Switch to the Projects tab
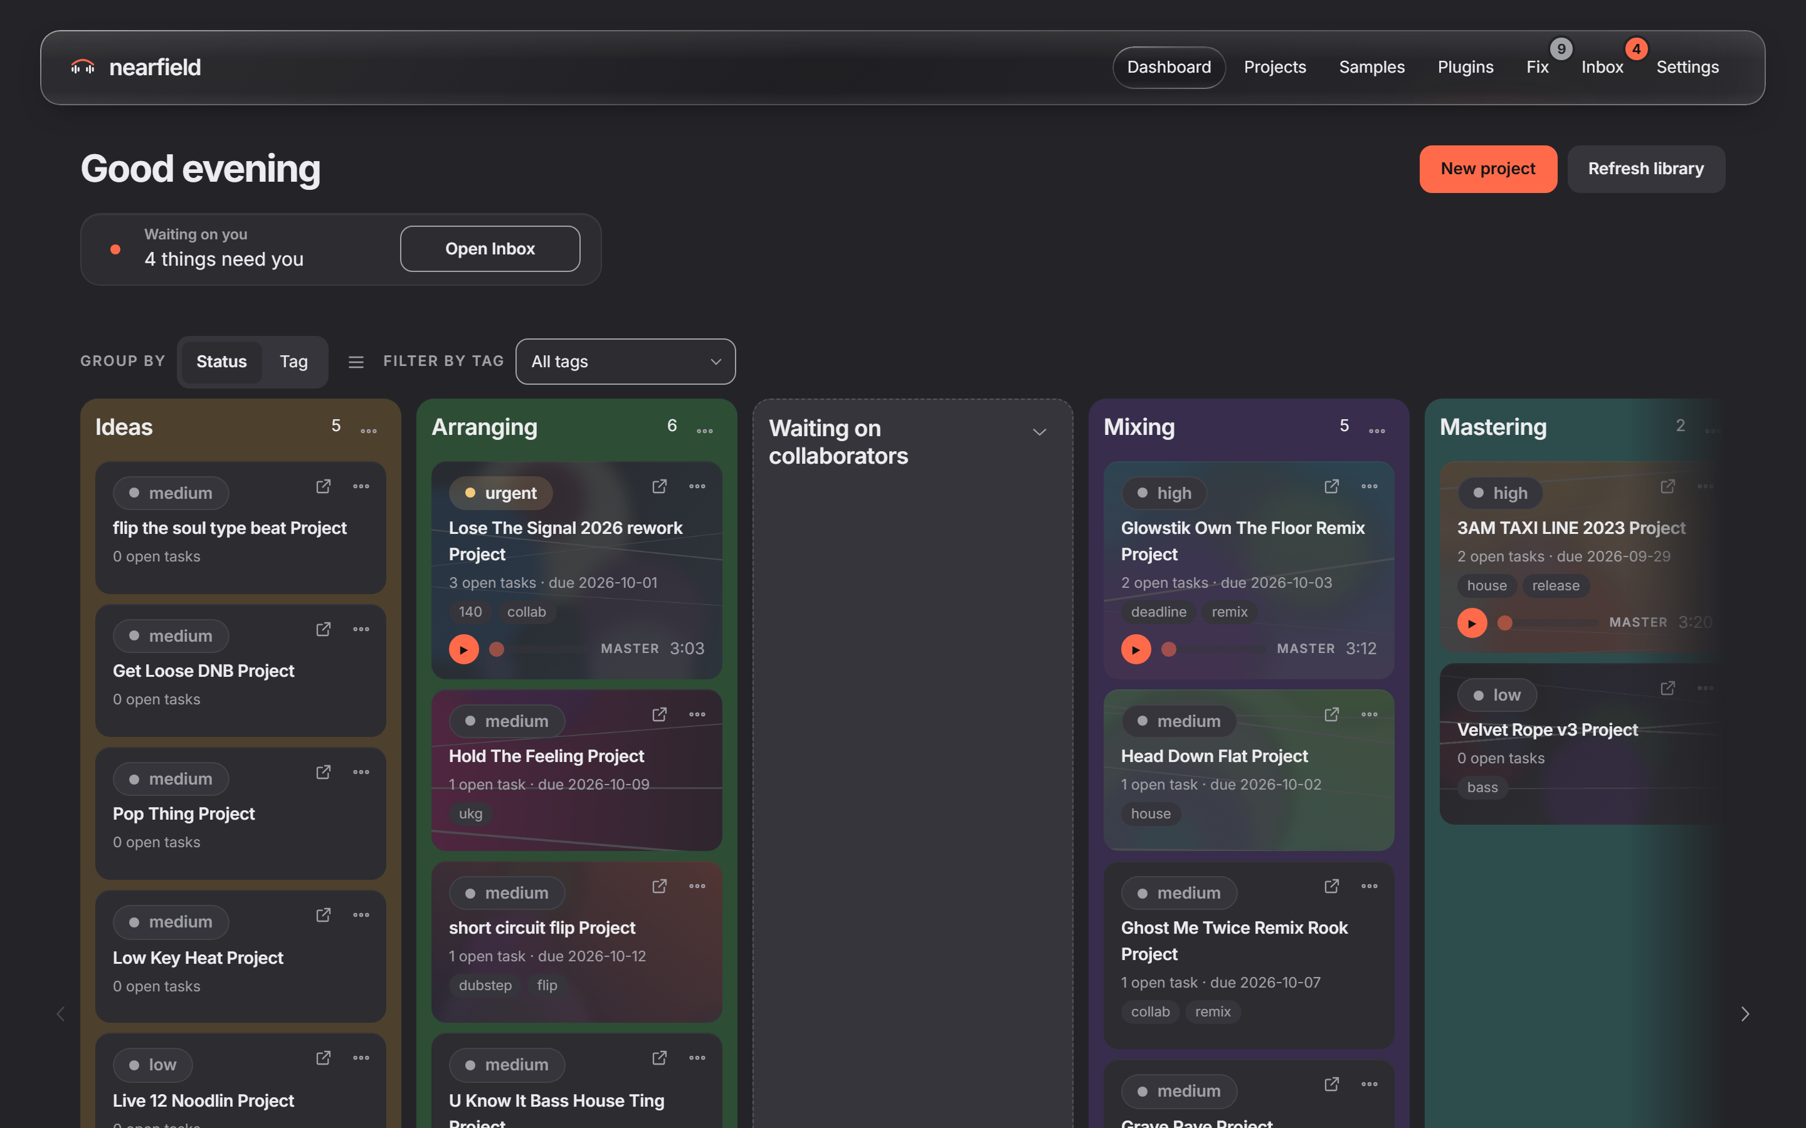1806x1128 pixels. [1275, 67]
